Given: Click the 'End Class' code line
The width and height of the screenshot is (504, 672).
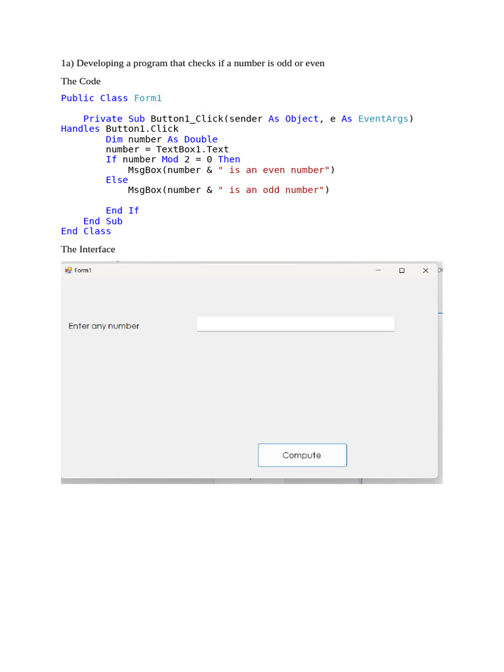Looking at the screenshot, I should point(86,232).
